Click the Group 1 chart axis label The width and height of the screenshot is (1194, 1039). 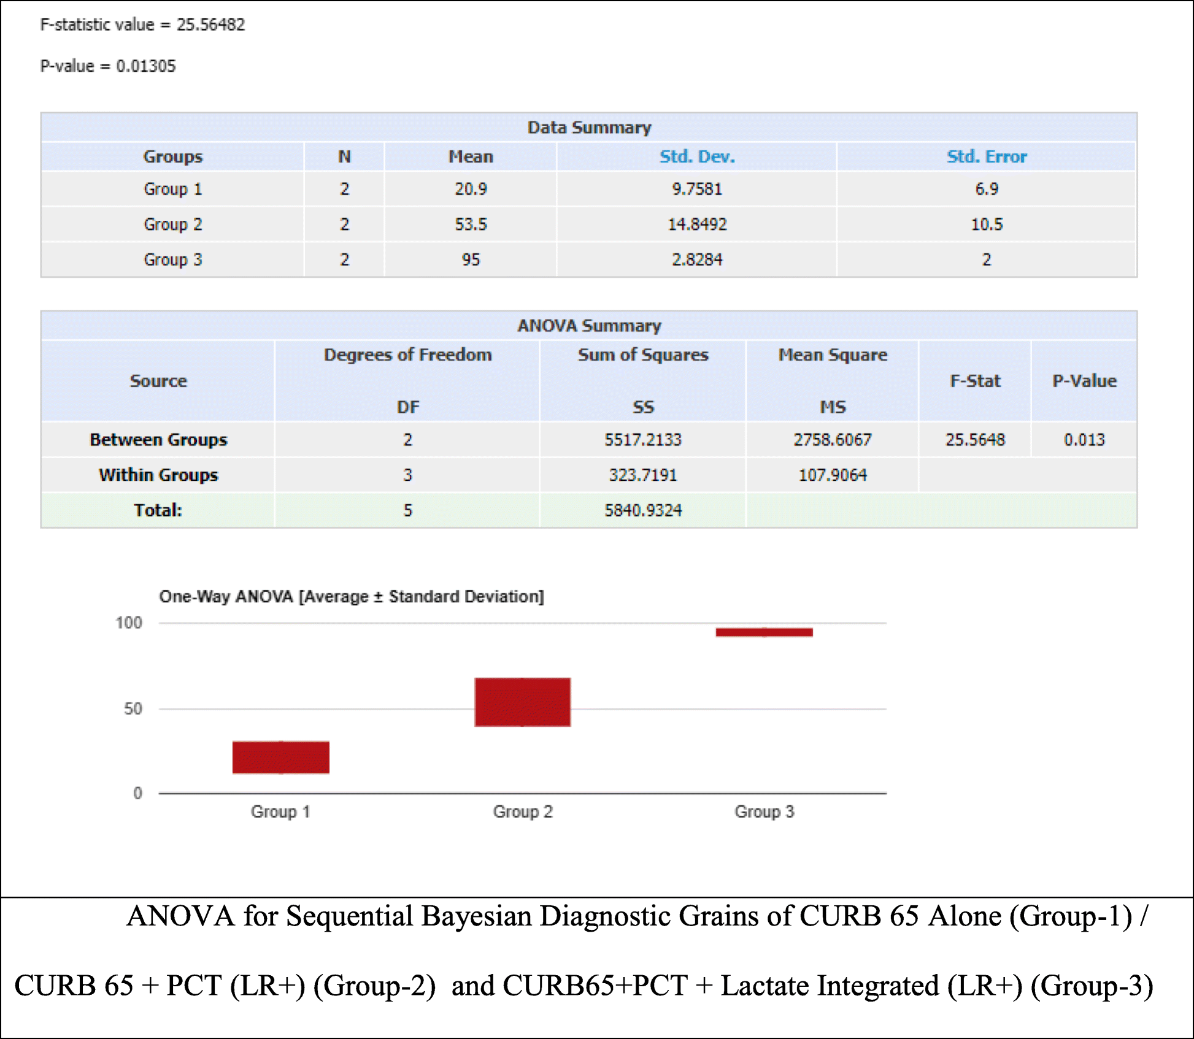[x=281, y=812]
